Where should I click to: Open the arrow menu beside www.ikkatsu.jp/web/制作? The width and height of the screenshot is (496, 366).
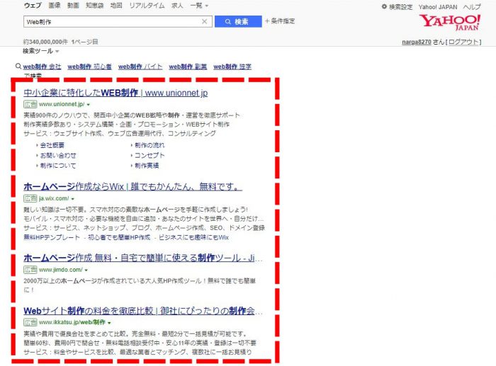[109, 323]
